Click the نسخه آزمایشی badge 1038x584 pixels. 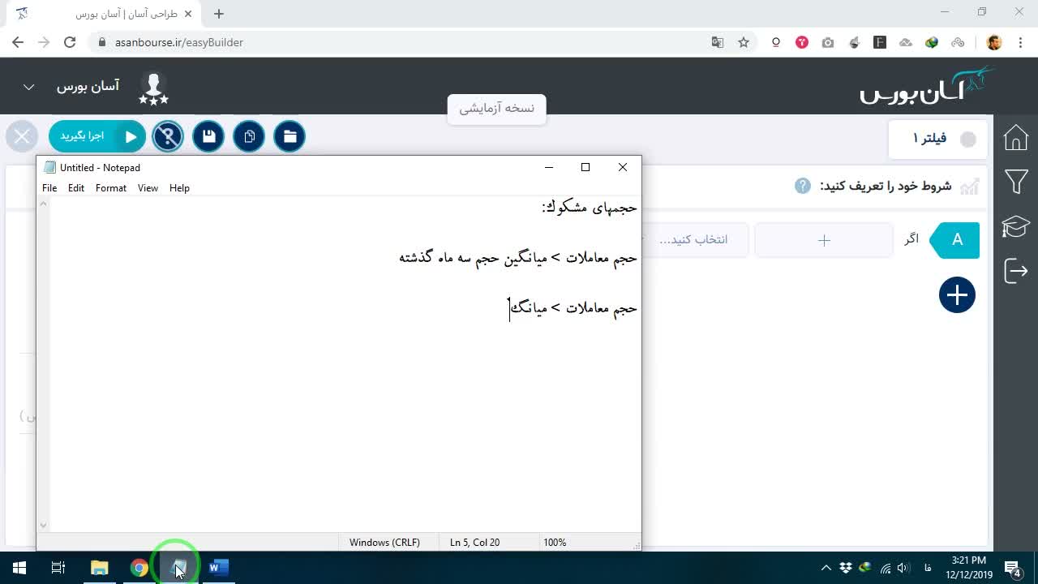(496, 109)
